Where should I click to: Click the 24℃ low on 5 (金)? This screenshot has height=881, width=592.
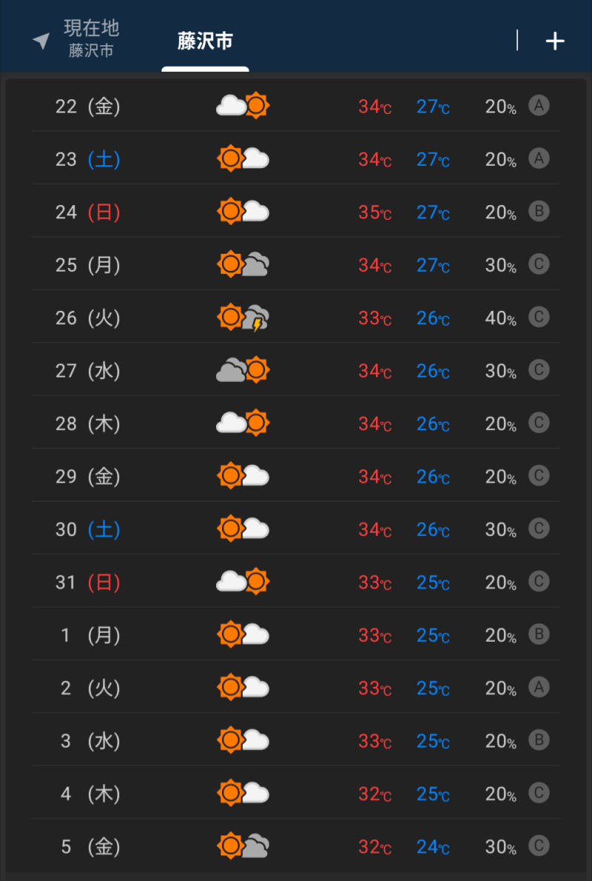[x=433, y=846]
